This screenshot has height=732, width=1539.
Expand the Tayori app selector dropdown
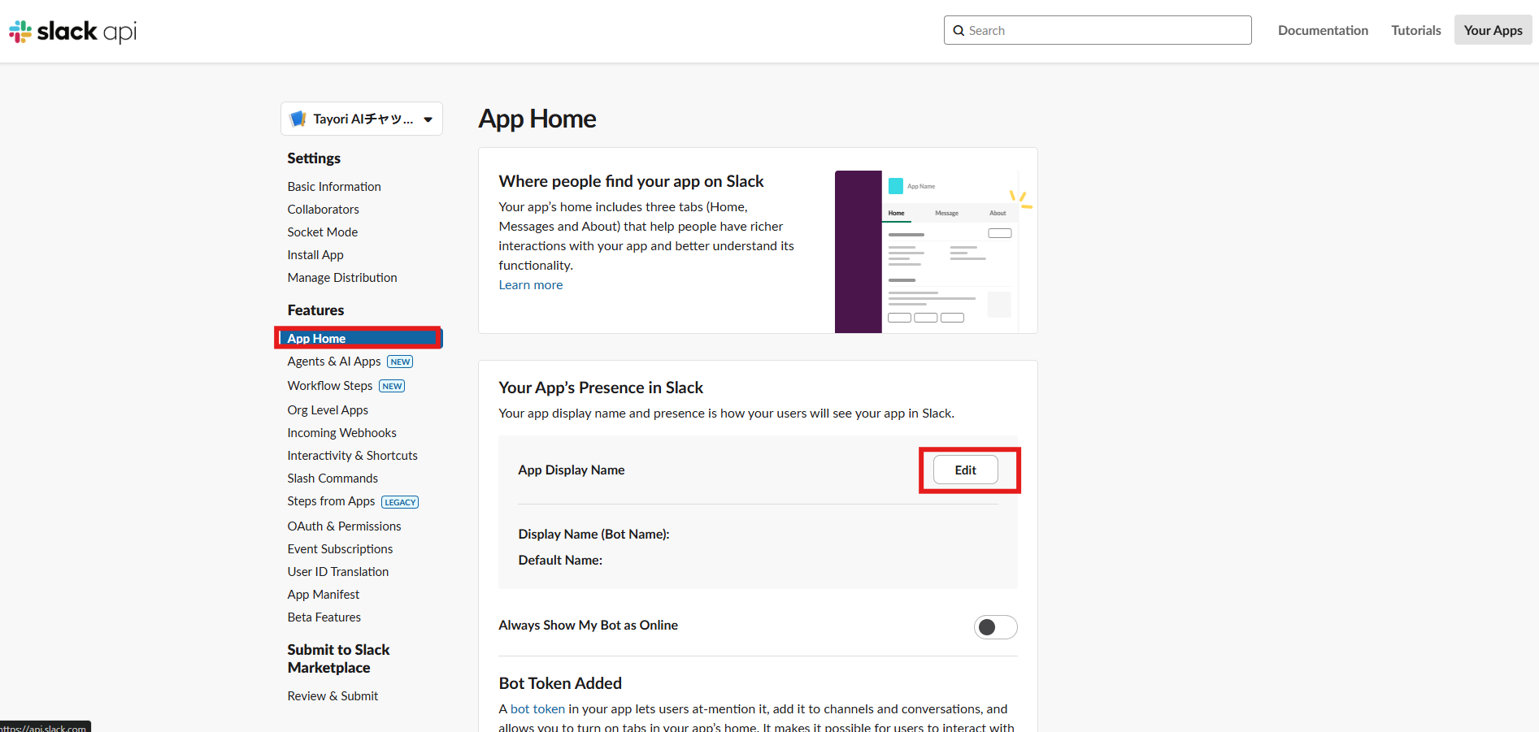(428, 119)
